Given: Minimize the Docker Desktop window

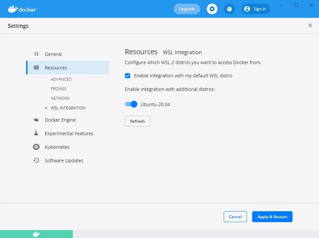Looking at the screenshot, I should [281, 5].
